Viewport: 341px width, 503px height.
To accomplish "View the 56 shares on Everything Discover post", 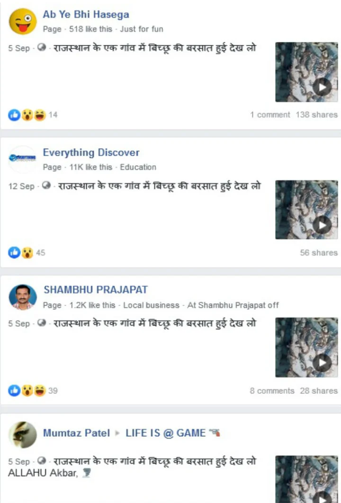I will pos(319,253).
